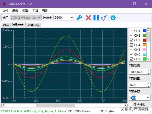This screenshot has width=152, height=114.
Task: Click the red CH3 color swatch
Action: tap(144, 40)
